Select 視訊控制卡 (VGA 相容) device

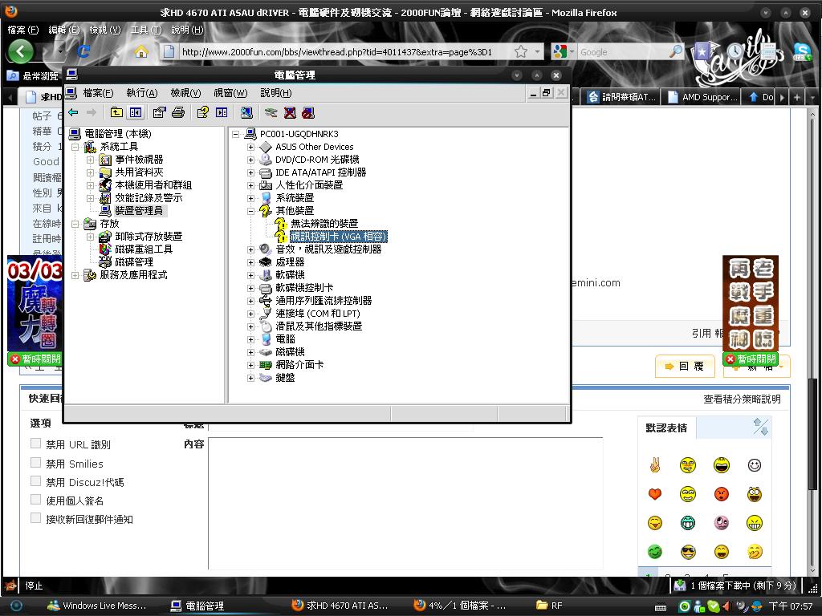[338, 237]
